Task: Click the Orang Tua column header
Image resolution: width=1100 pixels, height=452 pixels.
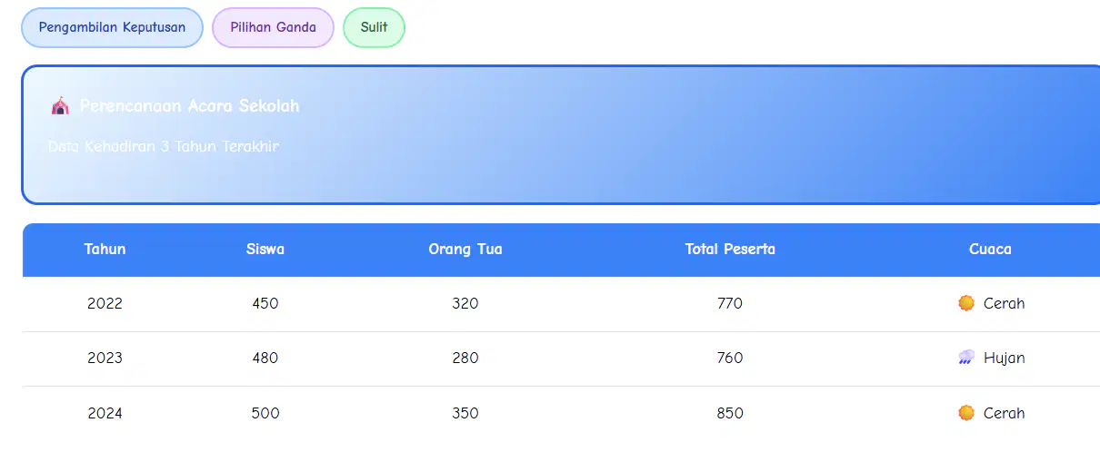Action: (x=465, y=250)
